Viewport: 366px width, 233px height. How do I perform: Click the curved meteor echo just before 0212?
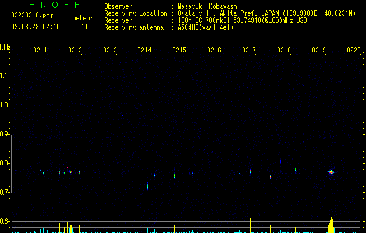coord(70,170)
